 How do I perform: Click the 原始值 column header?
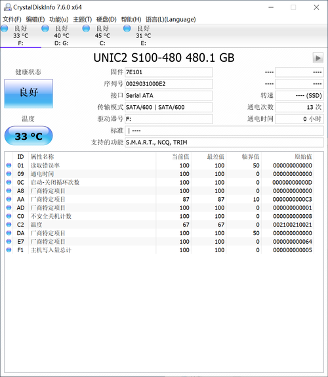(288, 157)
